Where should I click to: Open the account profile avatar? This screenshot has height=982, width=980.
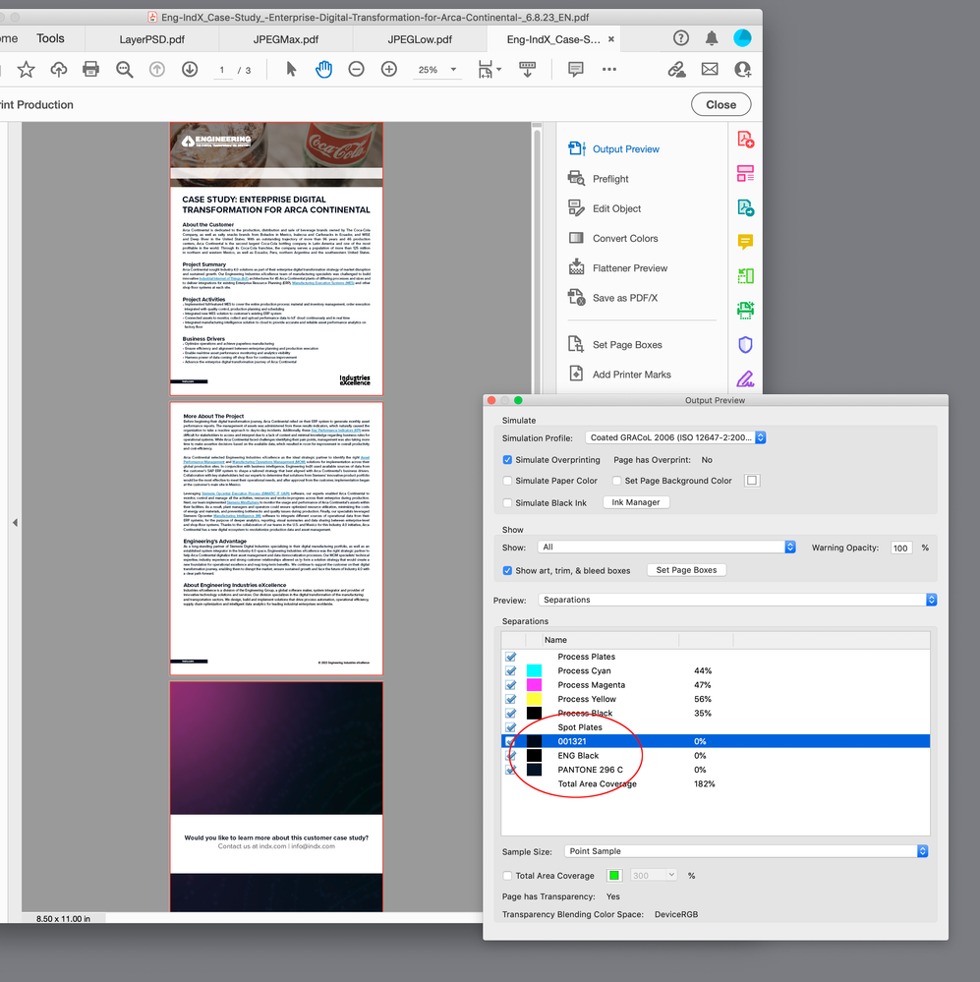coord(743,38)
